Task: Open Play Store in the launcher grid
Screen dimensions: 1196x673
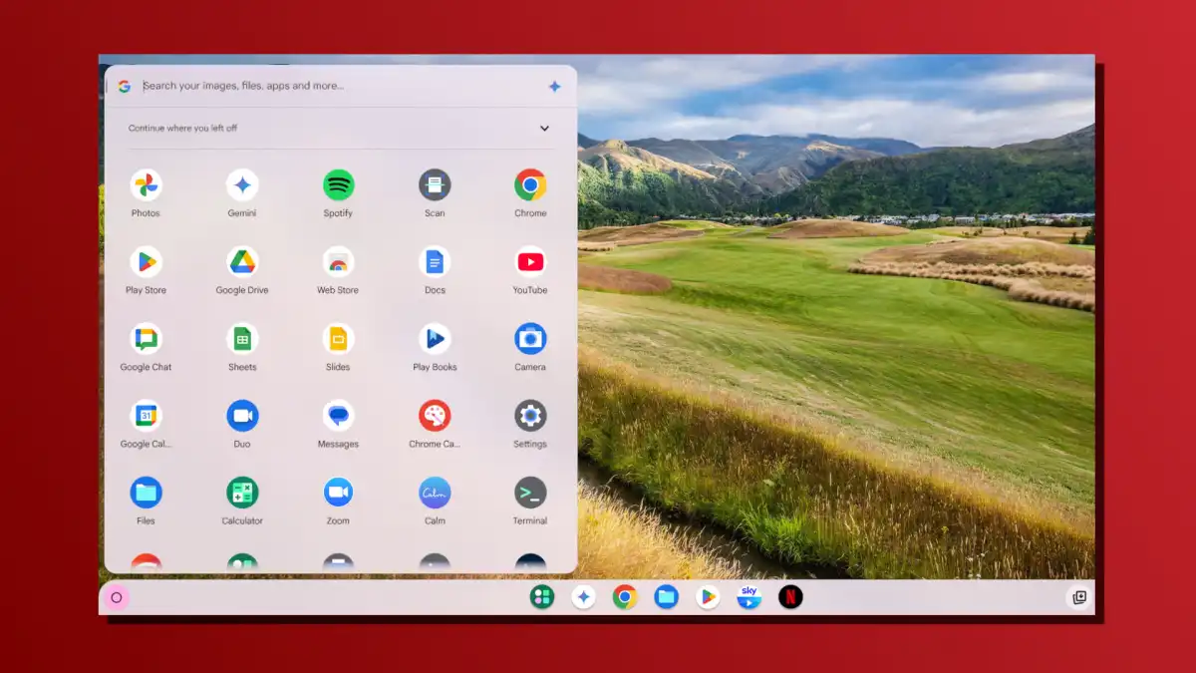Action: point(146,262)
